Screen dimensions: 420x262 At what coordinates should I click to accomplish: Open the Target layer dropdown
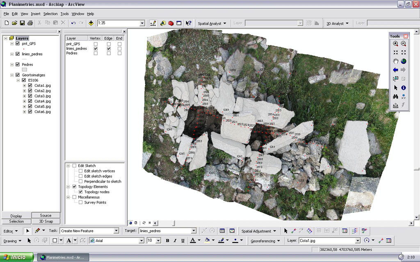[x=194, y=231]
